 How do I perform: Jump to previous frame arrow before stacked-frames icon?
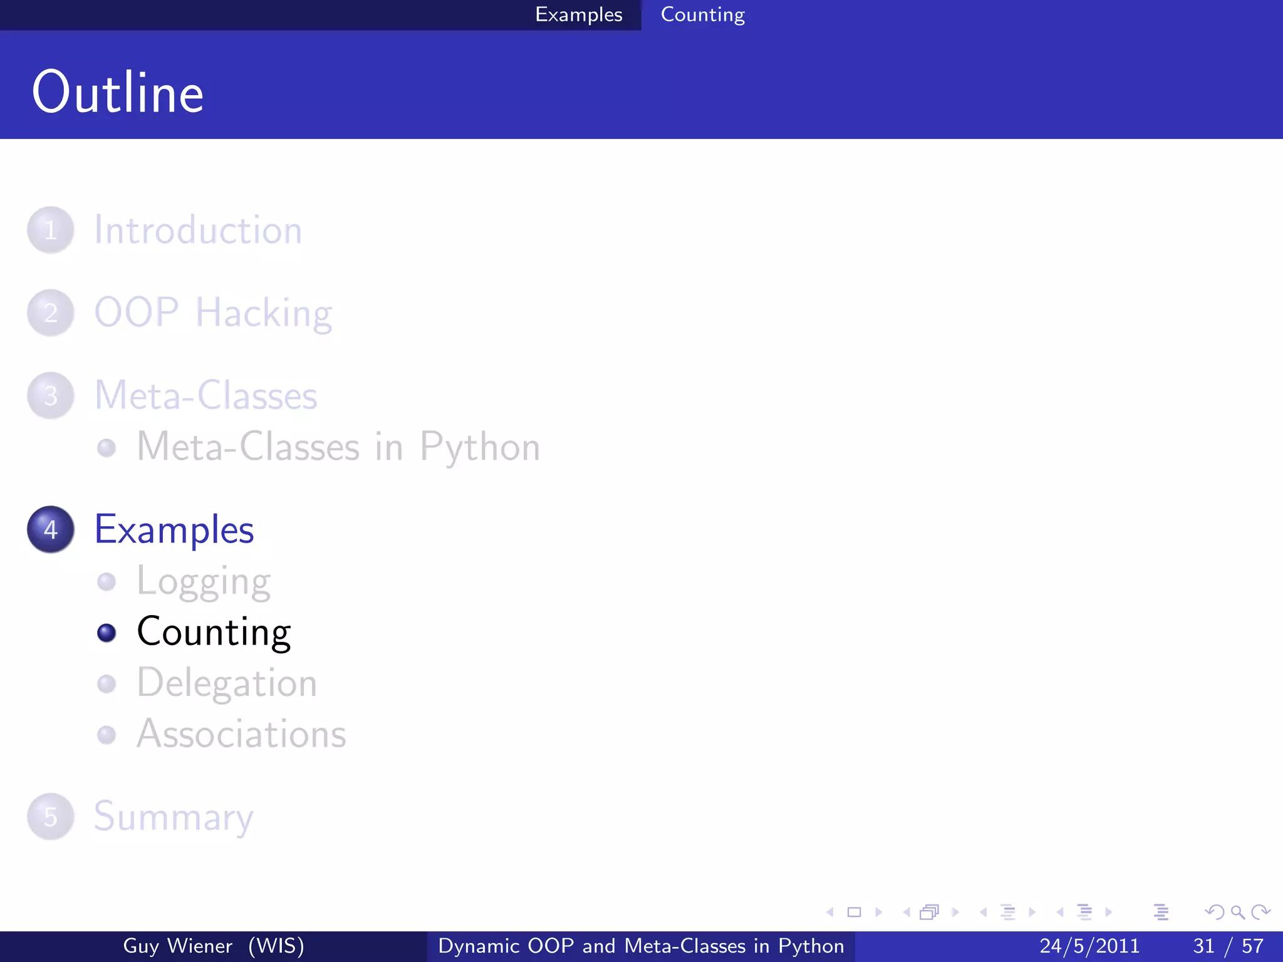tap(906, 913)
